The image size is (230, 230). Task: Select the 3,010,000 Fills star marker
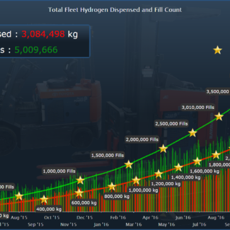pyautogui.click(x=219, y=117)
